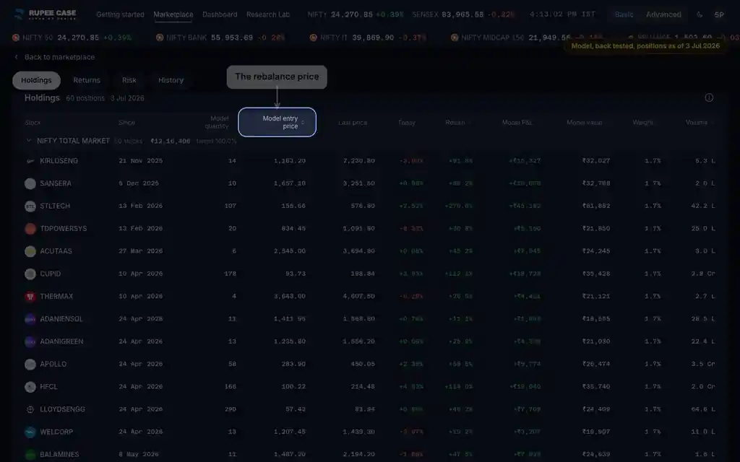The image size is (740, 462).
Task: Click the holdings info circle icon
Action: pos(709,97)
